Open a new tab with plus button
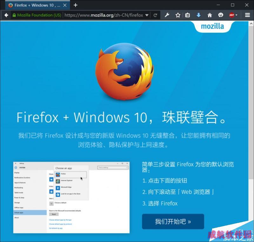The image size is (254, 242). [x=75, y=5]
